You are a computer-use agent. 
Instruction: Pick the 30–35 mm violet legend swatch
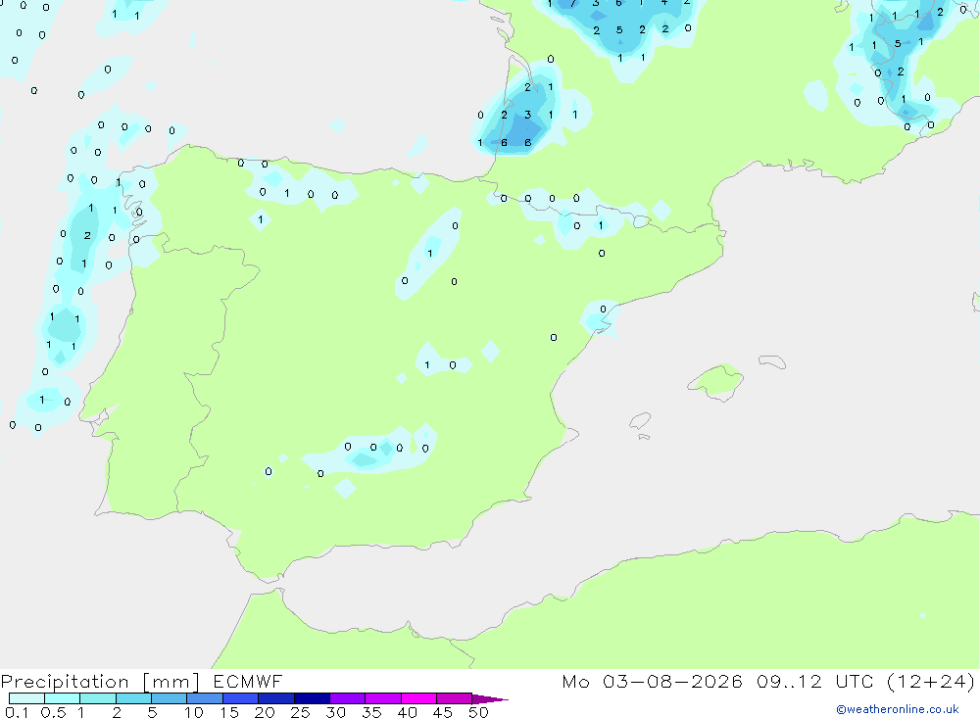(348, 698)
